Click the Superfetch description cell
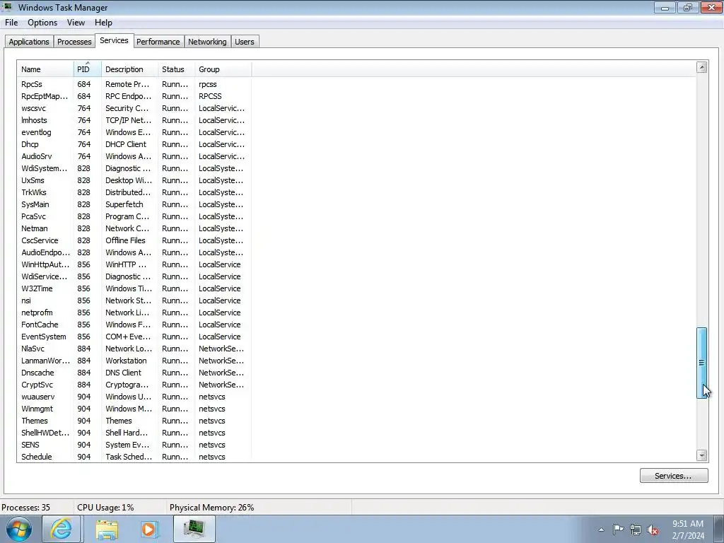This screenshot has width=724, height=543. tap(124, 204)
